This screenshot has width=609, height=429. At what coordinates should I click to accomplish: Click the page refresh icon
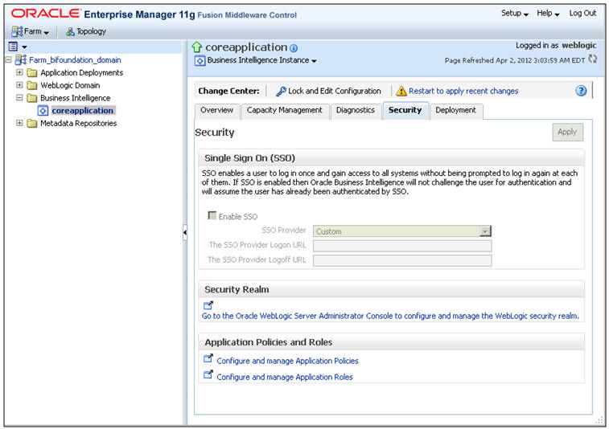tap(592, 59)
